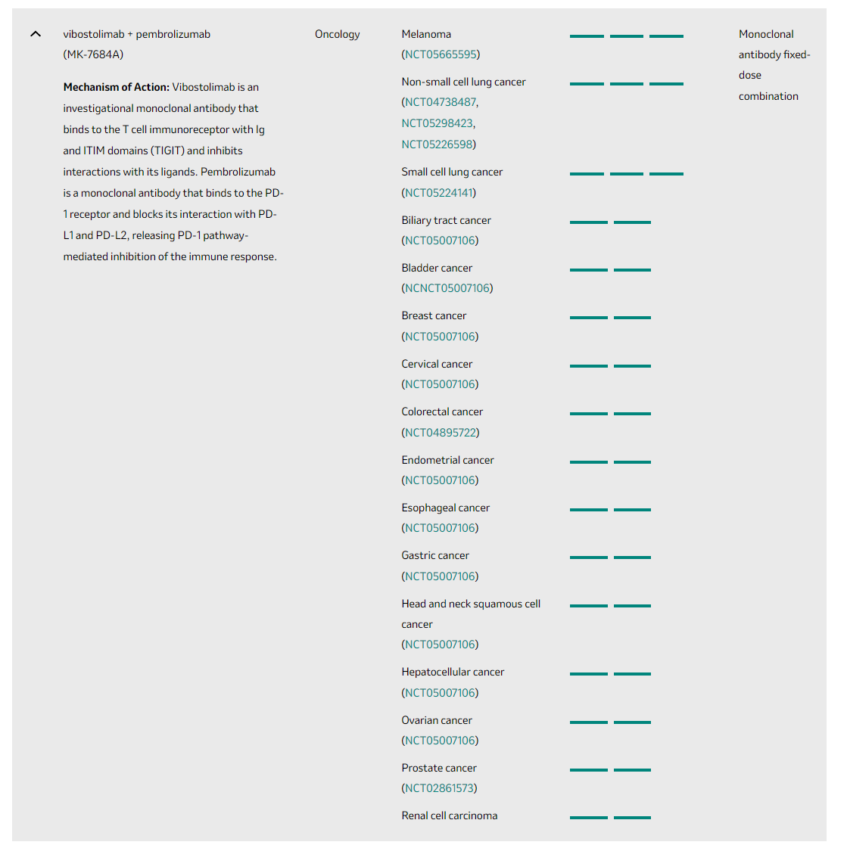847x848 pixels.
Task: Open the NCT05226598 trial link
Action: click(x=438, y=144)
